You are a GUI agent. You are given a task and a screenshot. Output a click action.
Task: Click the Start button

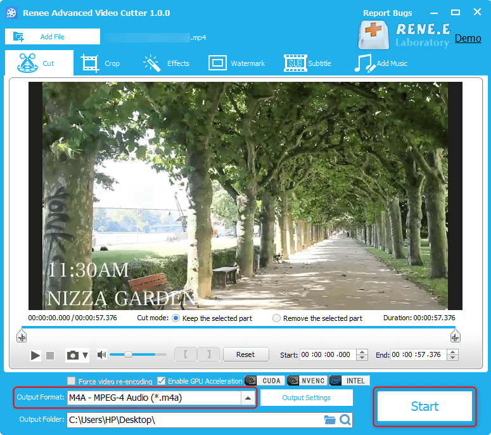click(x=424, y=406)
